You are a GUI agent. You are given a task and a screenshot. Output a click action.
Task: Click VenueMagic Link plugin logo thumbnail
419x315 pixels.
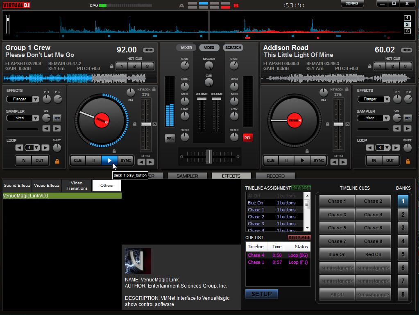[x=138, y=261]
